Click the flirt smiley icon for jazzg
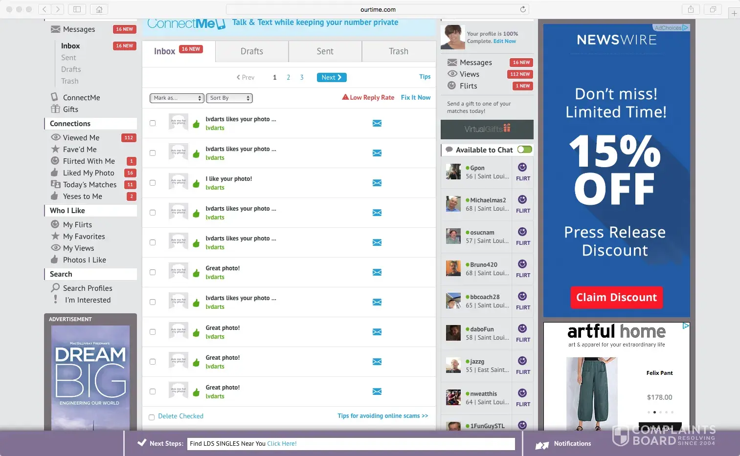This screenshot has height=456, width=740. point(522,361)
